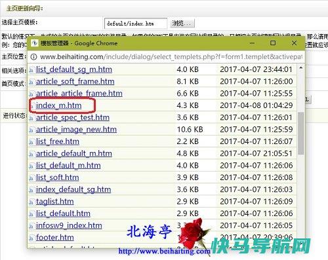This screenshot has height=260, width=328.
Task: Open list_default.htm link
Action: point(63,214)
